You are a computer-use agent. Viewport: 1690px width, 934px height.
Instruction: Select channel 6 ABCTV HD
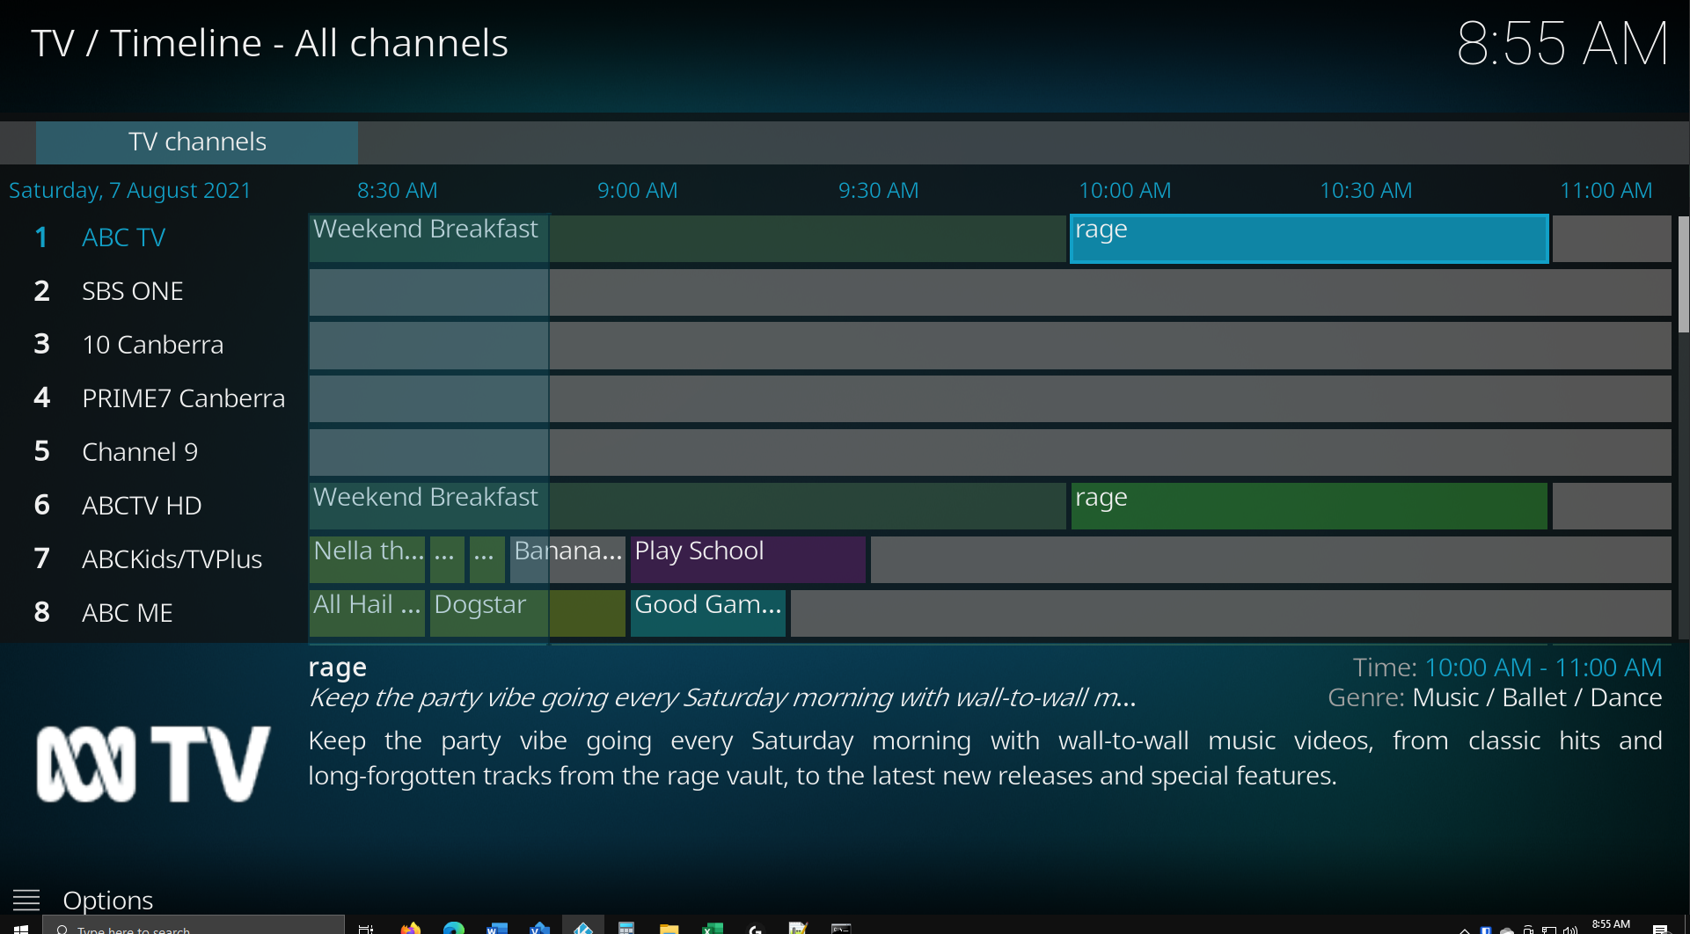coord(154,506)
